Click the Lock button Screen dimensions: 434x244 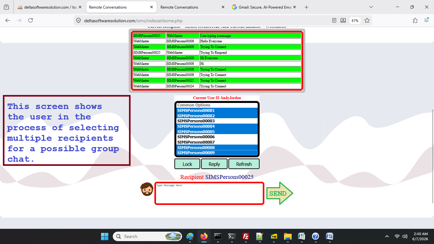pyautogui.click(x=187, y=164)
